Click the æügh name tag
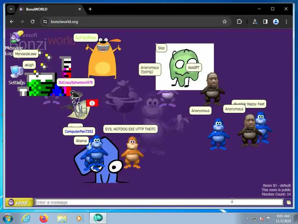The image size is (298, 224). click(29, 65)
